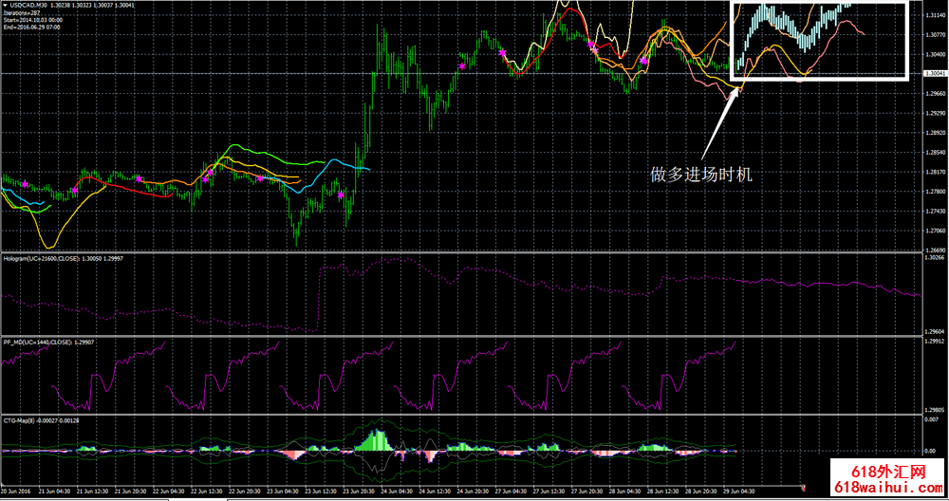
Task: Click the current price tag 1.30041
Action: click(x=935, y=73)
